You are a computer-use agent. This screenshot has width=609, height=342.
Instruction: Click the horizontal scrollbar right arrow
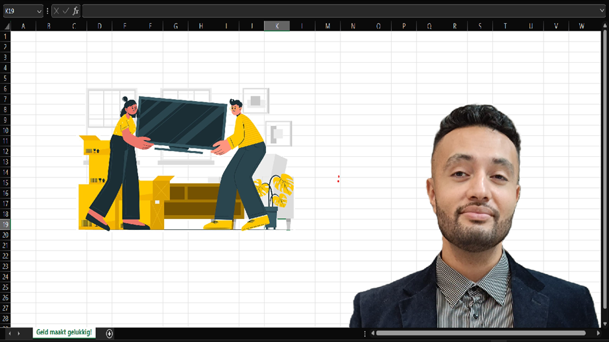tap(598, 334)
